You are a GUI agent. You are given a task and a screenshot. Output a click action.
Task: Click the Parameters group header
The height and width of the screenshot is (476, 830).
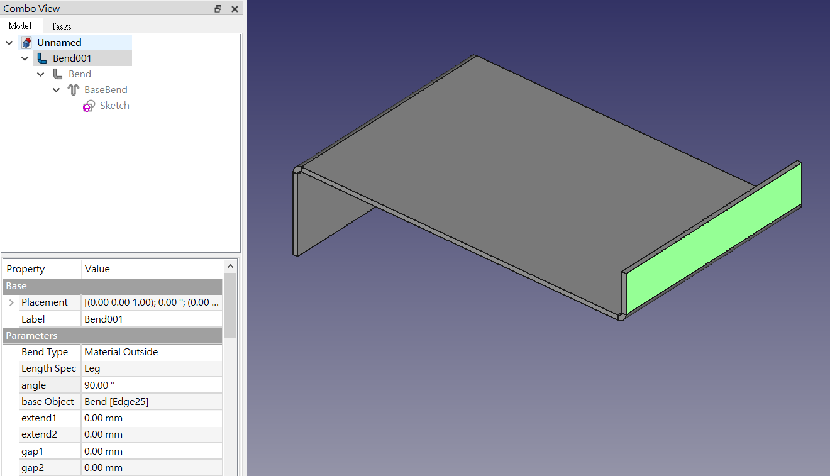pos(113,336)
